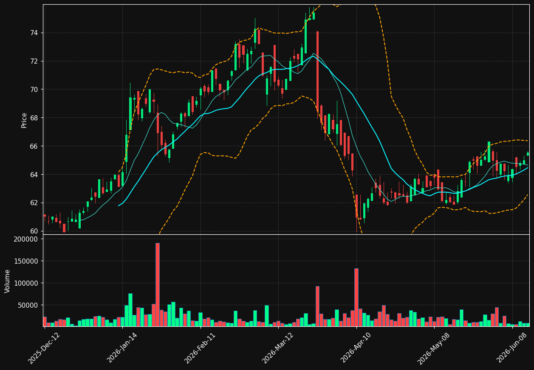Click the 70 price tick label
Screen dimensions: 534x370
point(34,89)
